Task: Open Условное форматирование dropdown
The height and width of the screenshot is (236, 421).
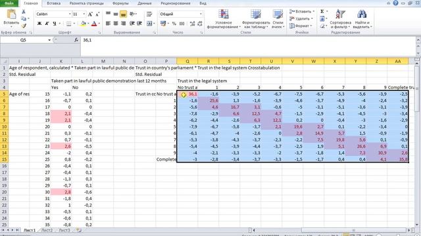Action: click(x=224, y=19)
